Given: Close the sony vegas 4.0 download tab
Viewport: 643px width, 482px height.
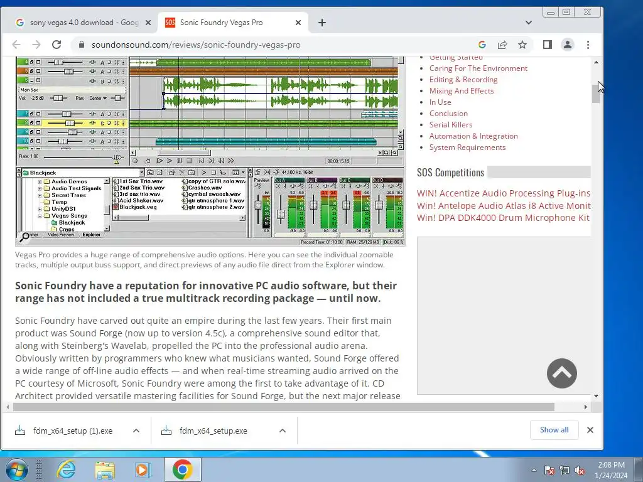Looking at the screenshot, I should coord(148,23).
